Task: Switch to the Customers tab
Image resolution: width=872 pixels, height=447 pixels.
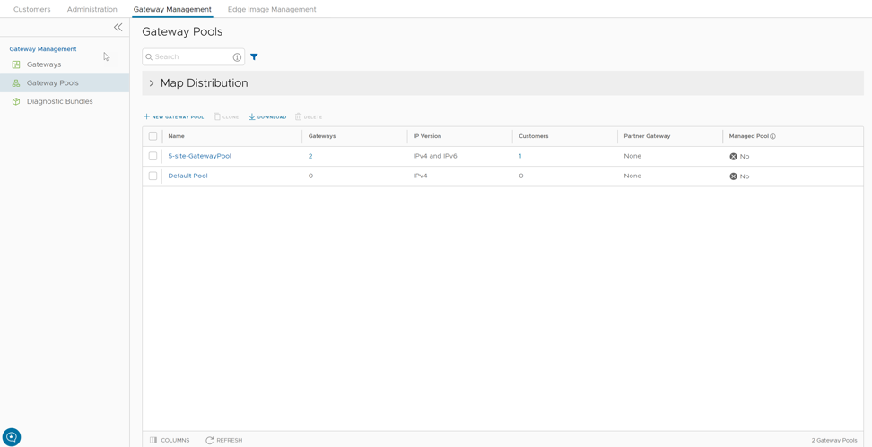Action: coord(32,9)
